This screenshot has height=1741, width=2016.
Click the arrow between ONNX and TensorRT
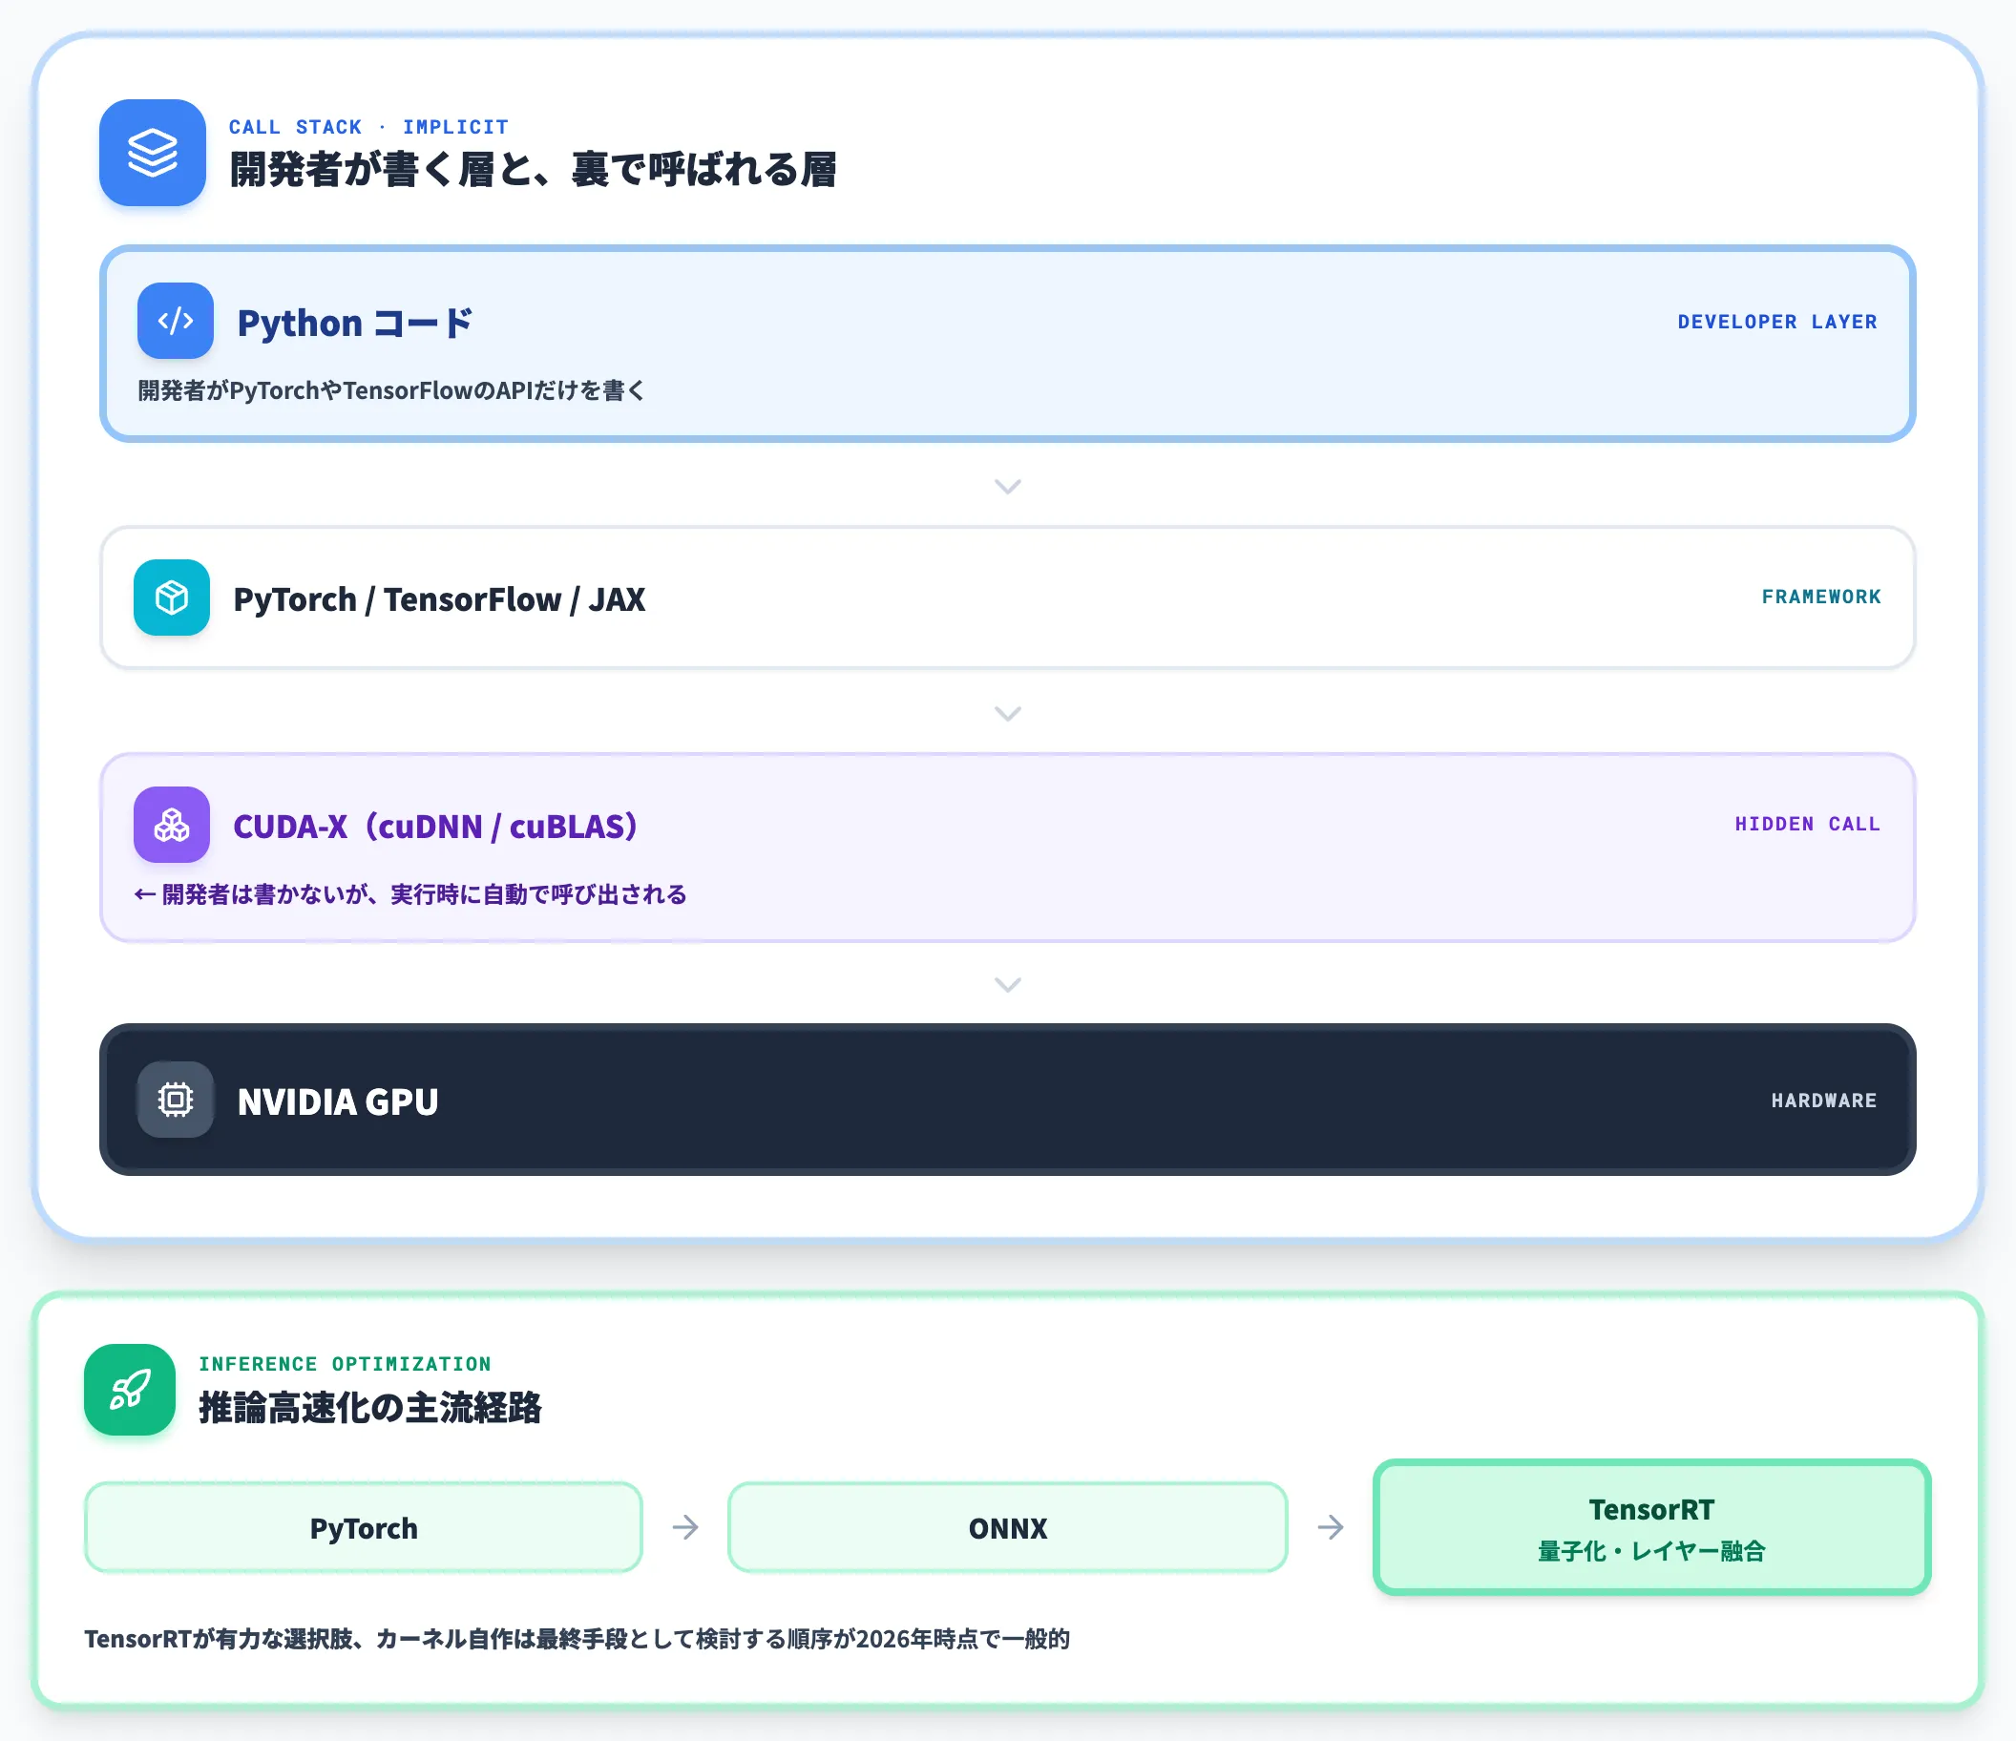tap(1331, 1527)
